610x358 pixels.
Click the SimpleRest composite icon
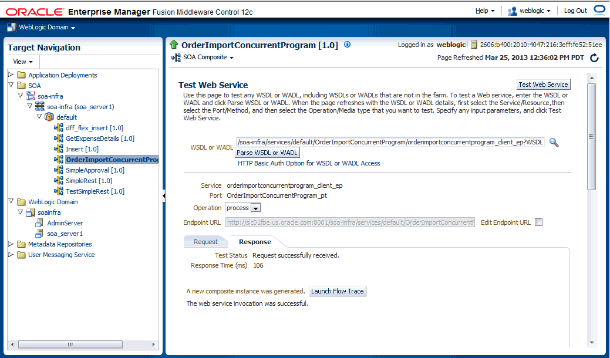click(x=58, y=180)
